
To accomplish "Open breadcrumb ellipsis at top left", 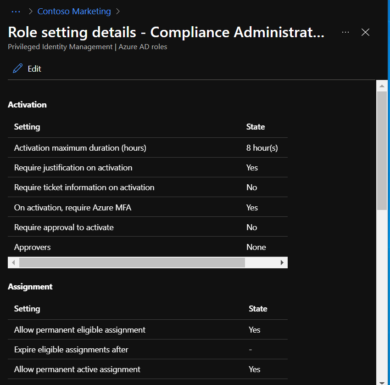I will click(16, 11).
